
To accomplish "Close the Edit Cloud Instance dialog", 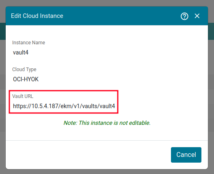I will pyautogui.click(x=197, y=16).
